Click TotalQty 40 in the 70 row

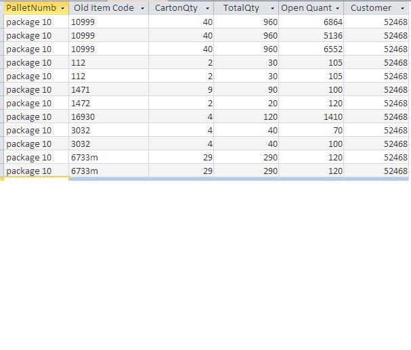246,130
